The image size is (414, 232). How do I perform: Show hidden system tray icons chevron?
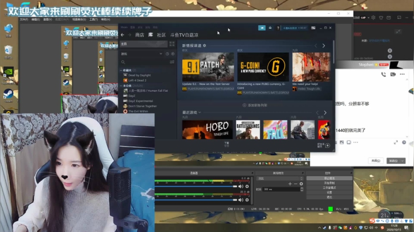[x=319, y=227]
